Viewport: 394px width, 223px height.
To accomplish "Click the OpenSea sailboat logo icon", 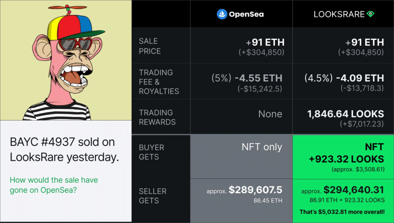I will (x=222, y=14).
